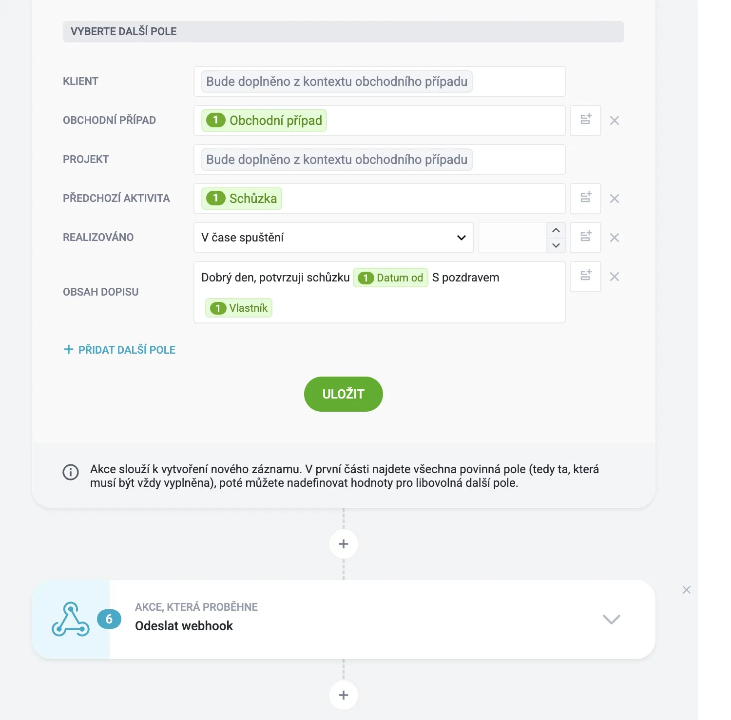Add a new step with the upper plus icon

tap(343, 543)
